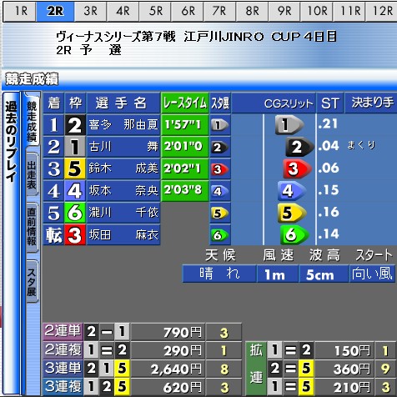Click the blue boat 4 CG slit icon
397x397 pixels.
point(292,191)
